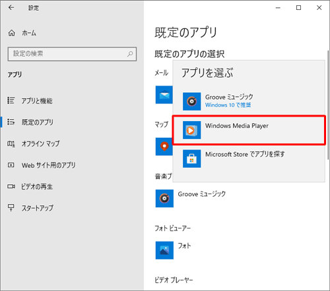The width and height of the screenshot is (330, 291).
Task: Click the フォト ビューアー section label
Action: tap(173, 228)
